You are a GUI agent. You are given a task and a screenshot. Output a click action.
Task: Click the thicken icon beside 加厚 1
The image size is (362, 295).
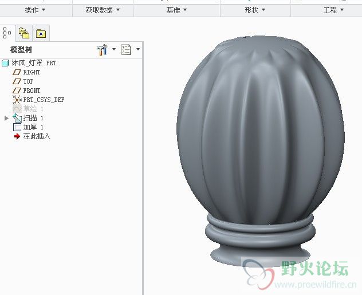pyautogui.click(x=17, y=127)
